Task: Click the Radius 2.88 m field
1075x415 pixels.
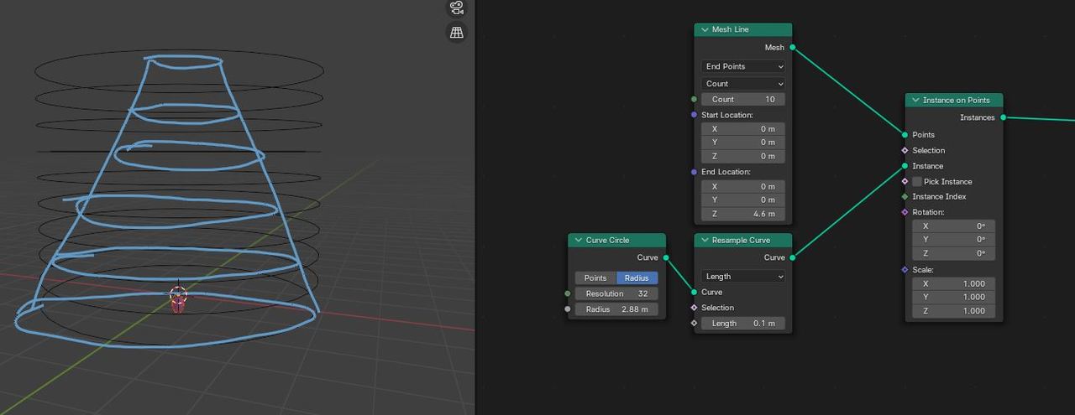Action: click(x=617, y=309)
